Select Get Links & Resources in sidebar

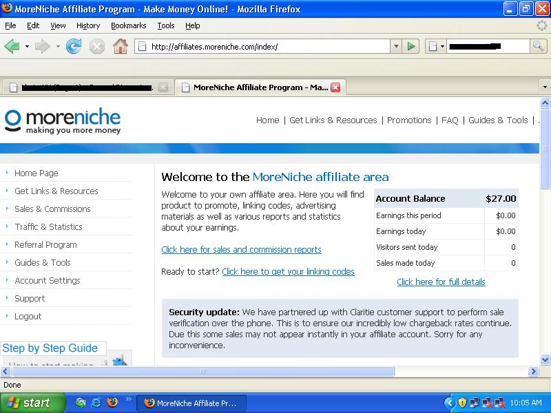click(56, 191)
